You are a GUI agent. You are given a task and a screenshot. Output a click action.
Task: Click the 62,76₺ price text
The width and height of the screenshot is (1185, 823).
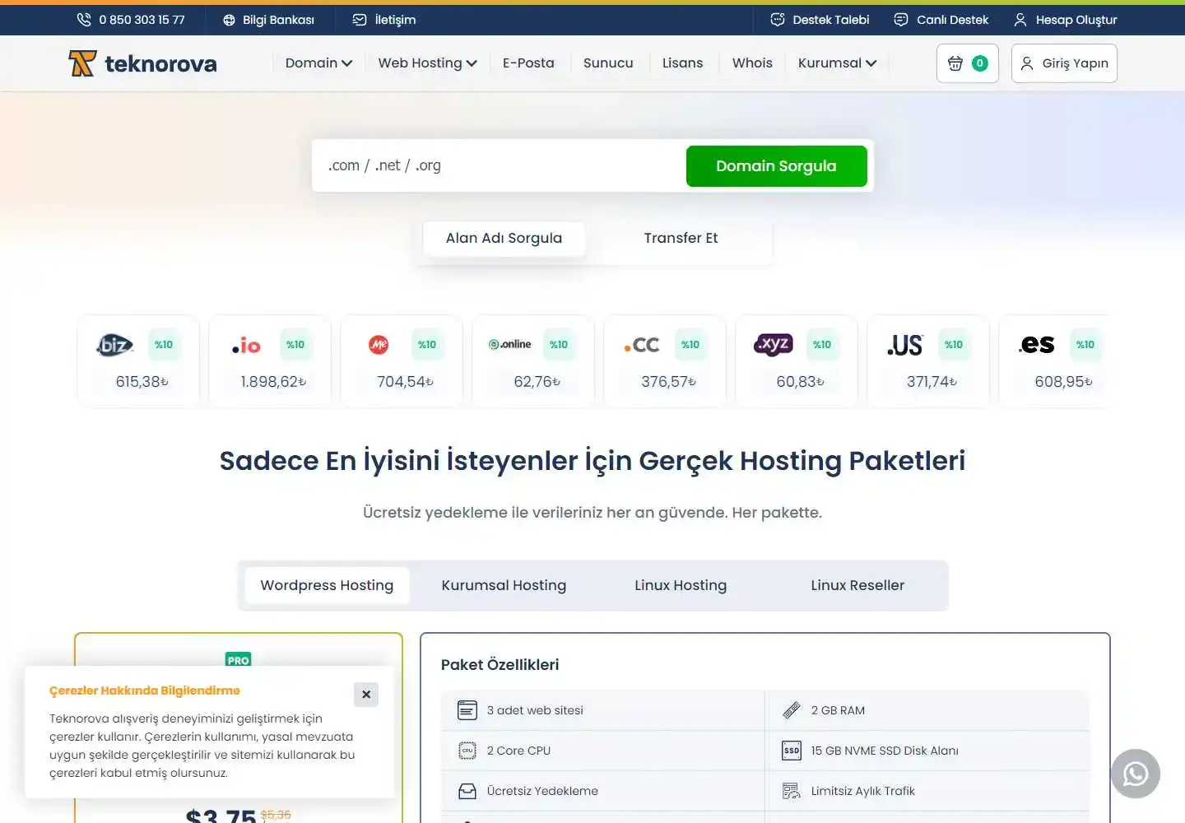[x=537, y=382]
